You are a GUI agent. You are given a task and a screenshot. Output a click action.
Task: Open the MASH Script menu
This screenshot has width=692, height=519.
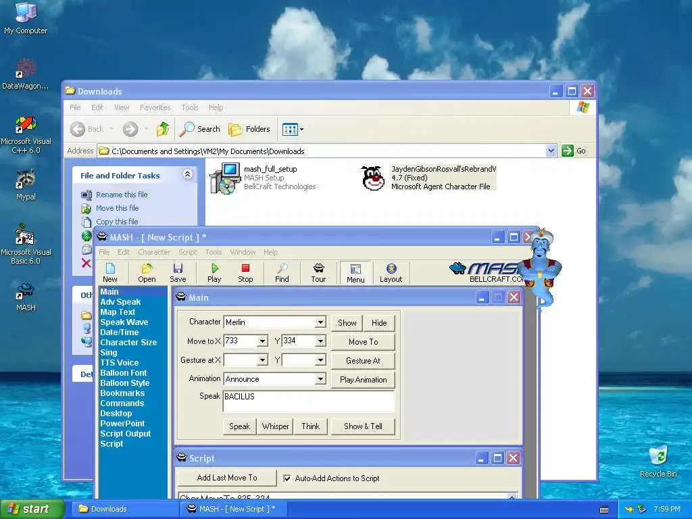(x=188, y=252)
